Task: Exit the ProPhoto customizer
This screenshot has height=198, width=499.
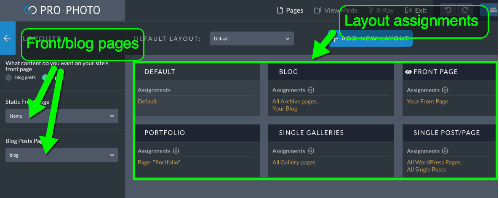Action: tap(416, 10)
